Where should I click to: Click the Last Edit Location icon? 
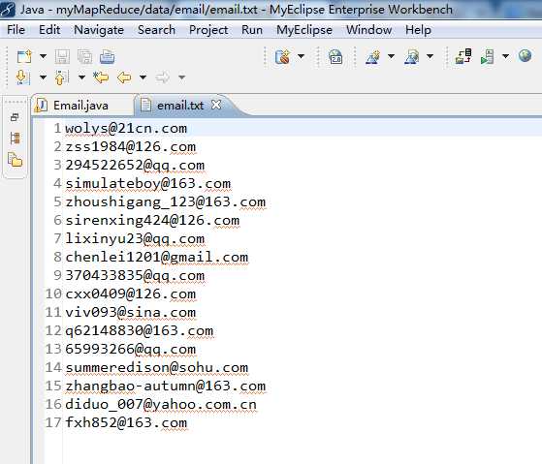pyautogui.click(x=101, y=77)
